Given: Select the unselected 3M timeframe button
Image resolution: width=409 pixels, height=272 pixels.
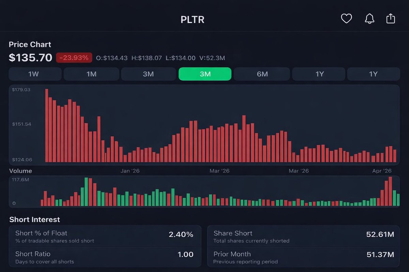Looking at the screenshot, I should coord(148,74).
